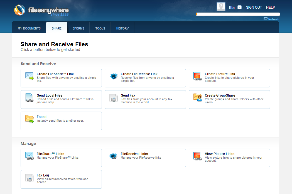Open Create FileShare™ Link title
The height and width of the screenshot is (194, 292).
pyautogui.click(x=55, y=74)
